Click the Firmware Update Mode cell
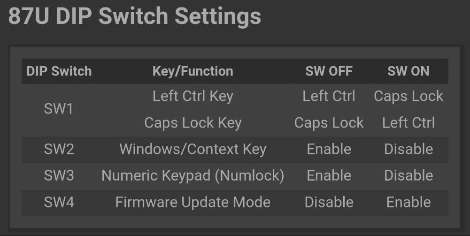Viewport: 470px width, 236px height. click(x=193, y=202)
